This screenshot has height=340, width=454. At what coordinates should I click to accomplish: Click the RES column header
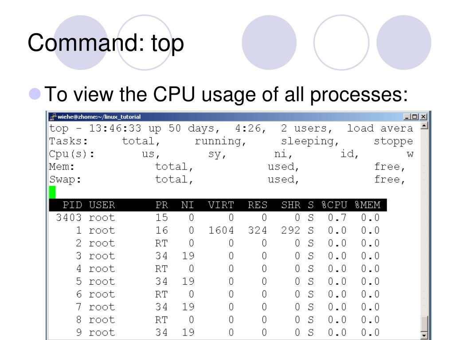click(x=258, y=205)
